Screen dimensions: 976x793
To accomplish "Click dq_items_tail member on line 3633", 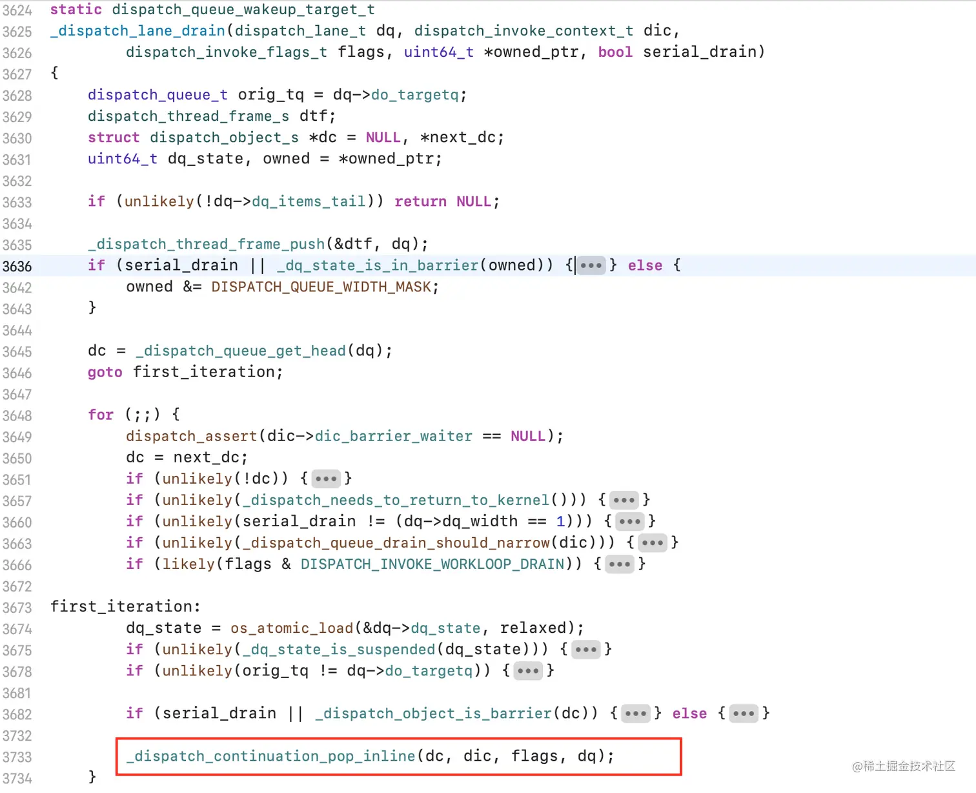I will (309, 201).
